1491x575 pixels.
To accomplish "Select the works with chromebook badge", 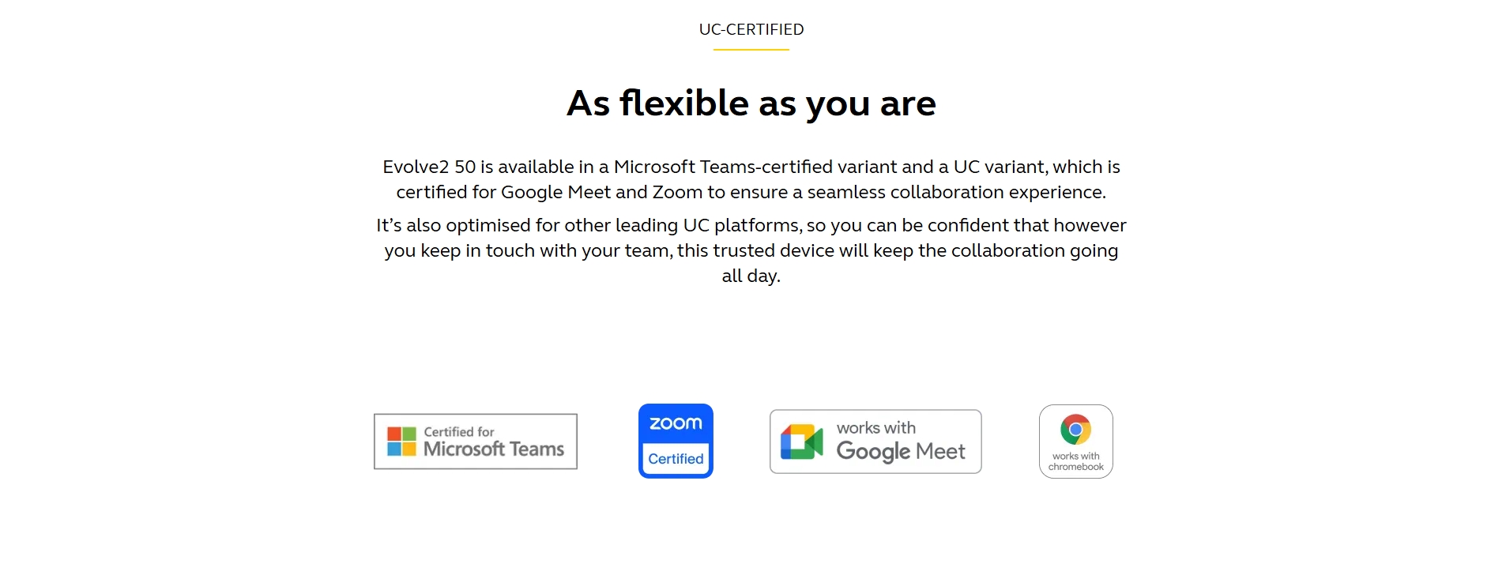I will click(1075, 442).
